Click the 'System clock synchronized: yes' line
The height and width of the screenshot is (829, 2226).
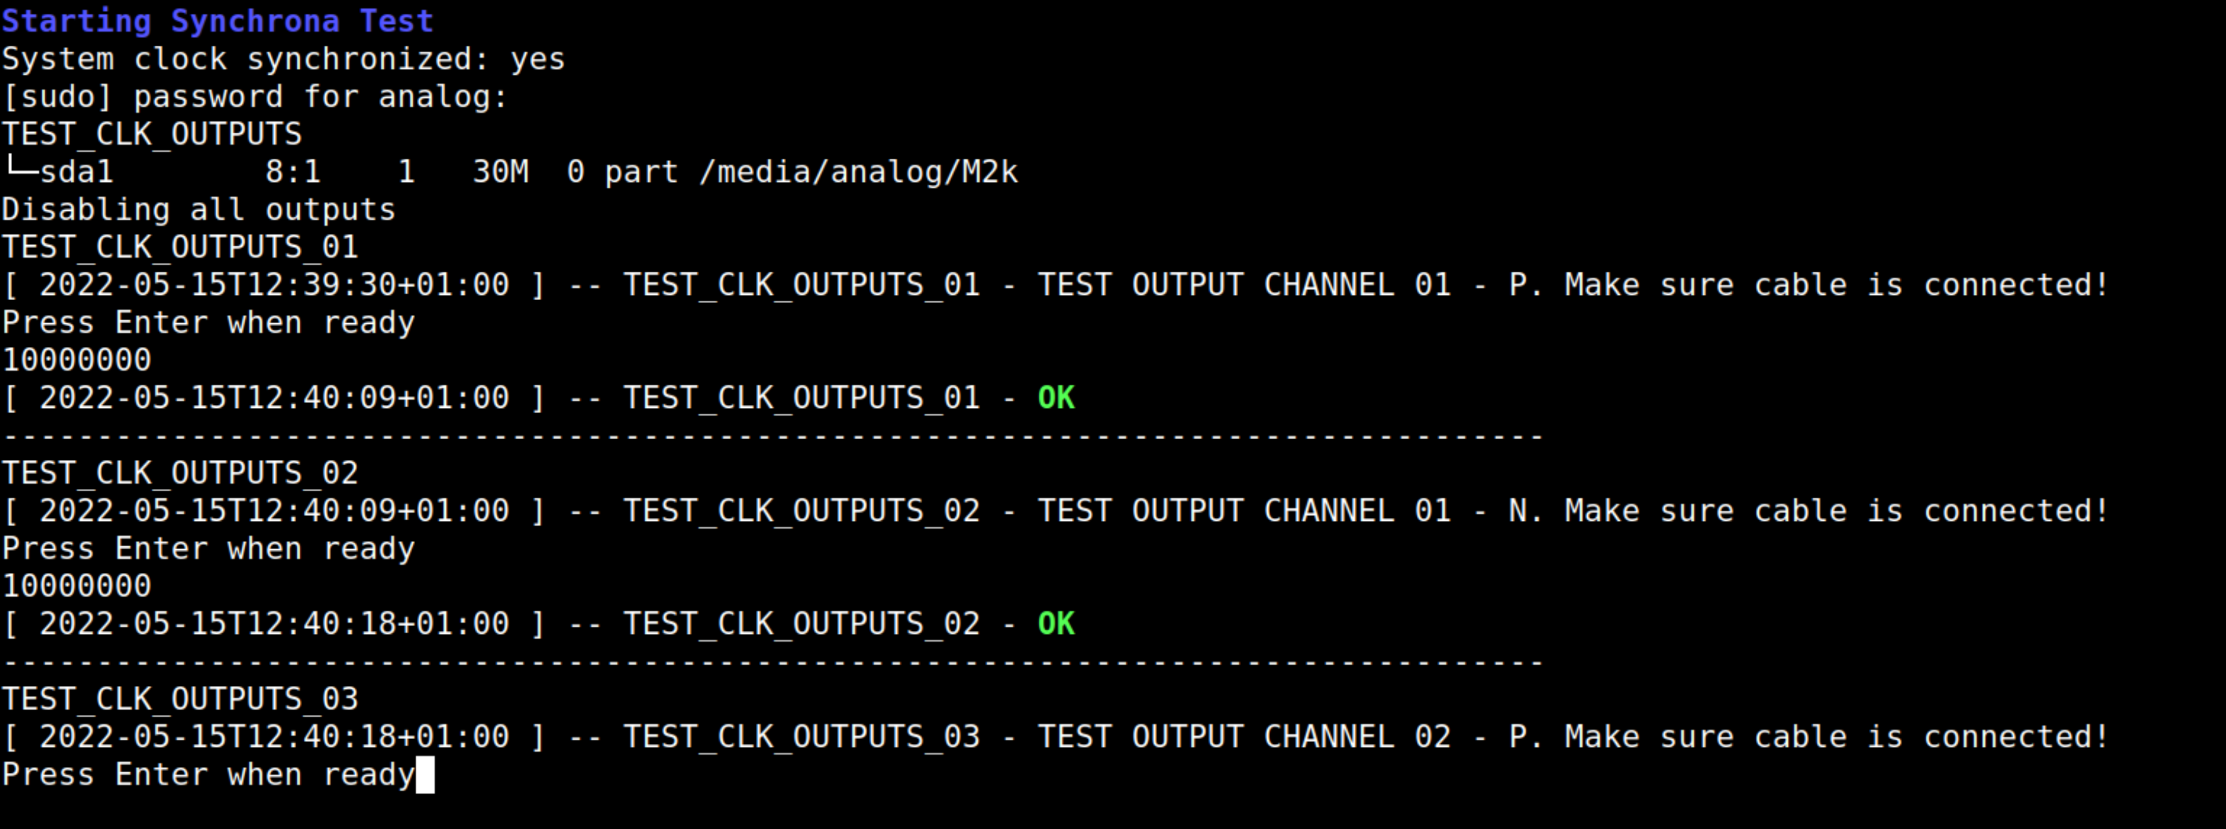(283, 59)
